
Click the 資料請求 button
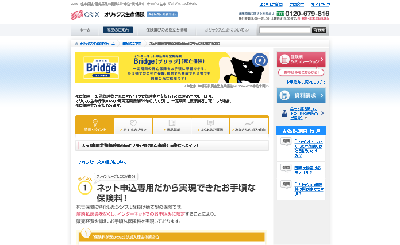[301, 95]
